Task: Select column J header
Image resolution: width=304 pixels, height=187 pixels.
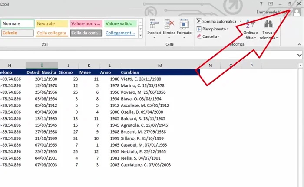Action: click(x=68, y=66)
